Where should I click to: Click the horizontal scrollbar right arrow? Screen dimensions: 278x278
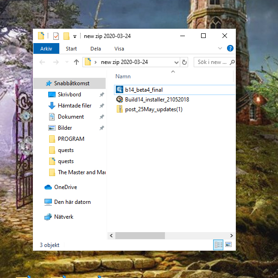(x=232, y=236)
